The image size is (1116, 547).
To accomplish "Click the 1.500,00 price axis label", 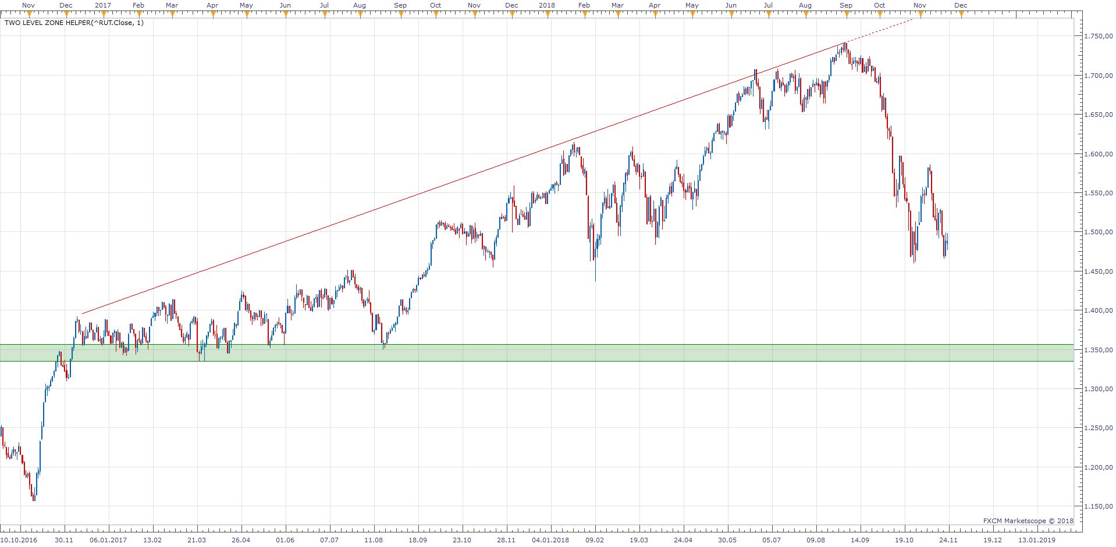I will [x=1098, y=232].
